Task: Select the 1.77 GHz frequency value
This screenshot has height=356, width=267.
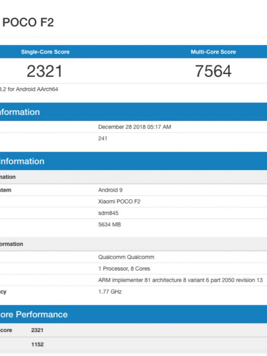Action: tap(110, 291)
